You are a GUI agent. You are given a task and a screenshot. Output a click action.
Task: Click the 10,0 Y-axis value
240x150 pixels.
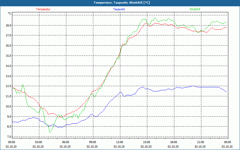tap(9, 106)
